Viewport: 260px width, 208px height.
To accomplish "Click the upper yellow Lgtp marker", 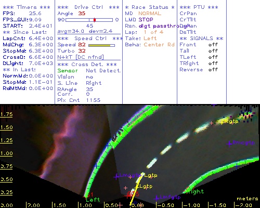I will 151,175.
